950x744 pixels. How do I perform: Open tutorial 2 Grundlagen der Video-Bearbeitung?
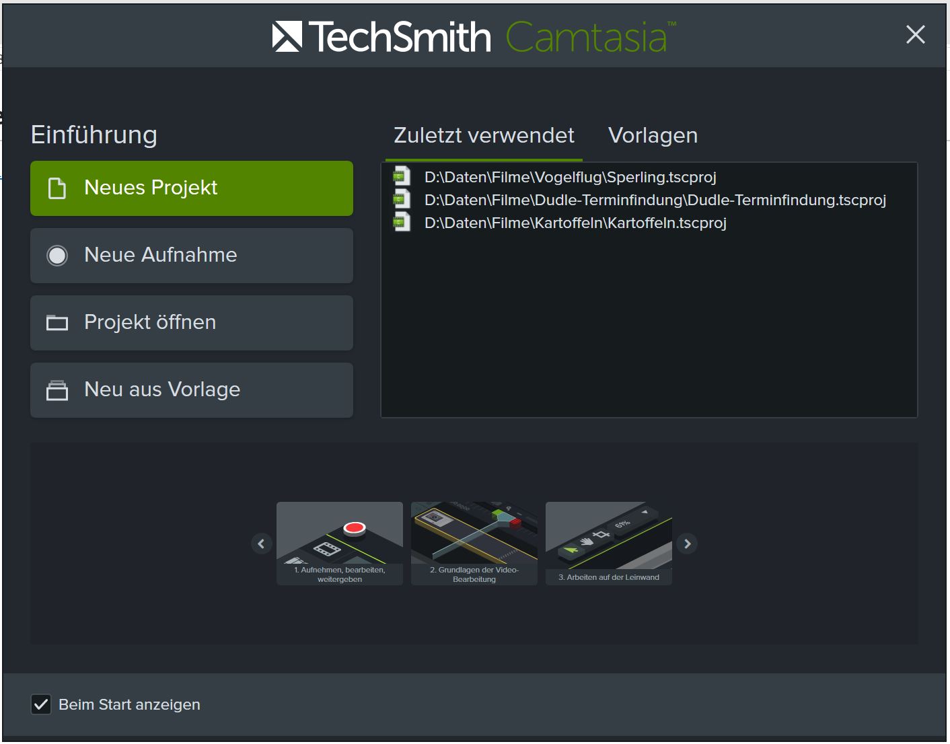(x=474, y=544)
